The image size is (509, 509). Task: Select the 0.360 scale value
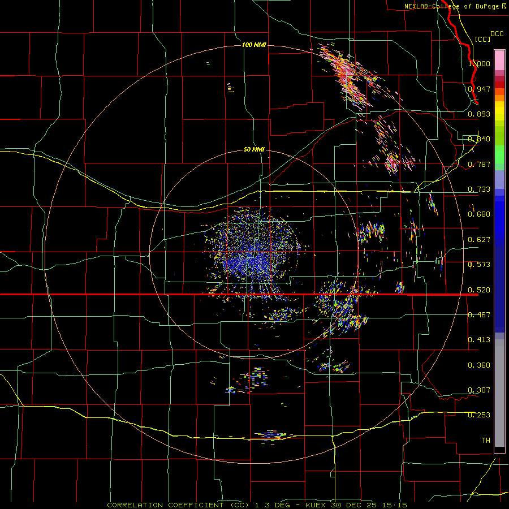479,365
